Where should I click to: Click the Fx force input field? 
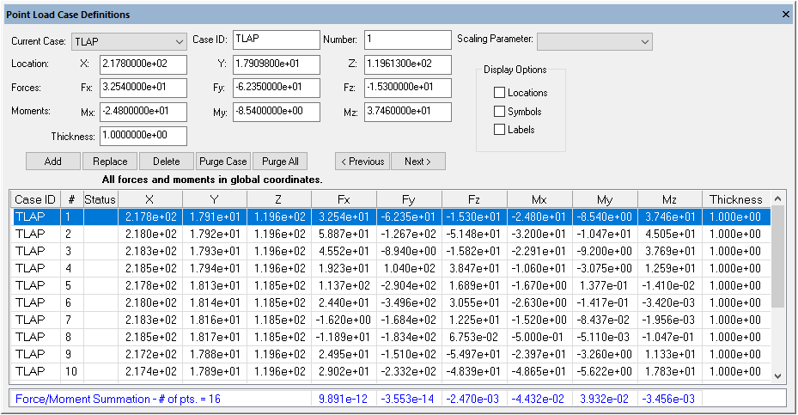coord(143,88)
